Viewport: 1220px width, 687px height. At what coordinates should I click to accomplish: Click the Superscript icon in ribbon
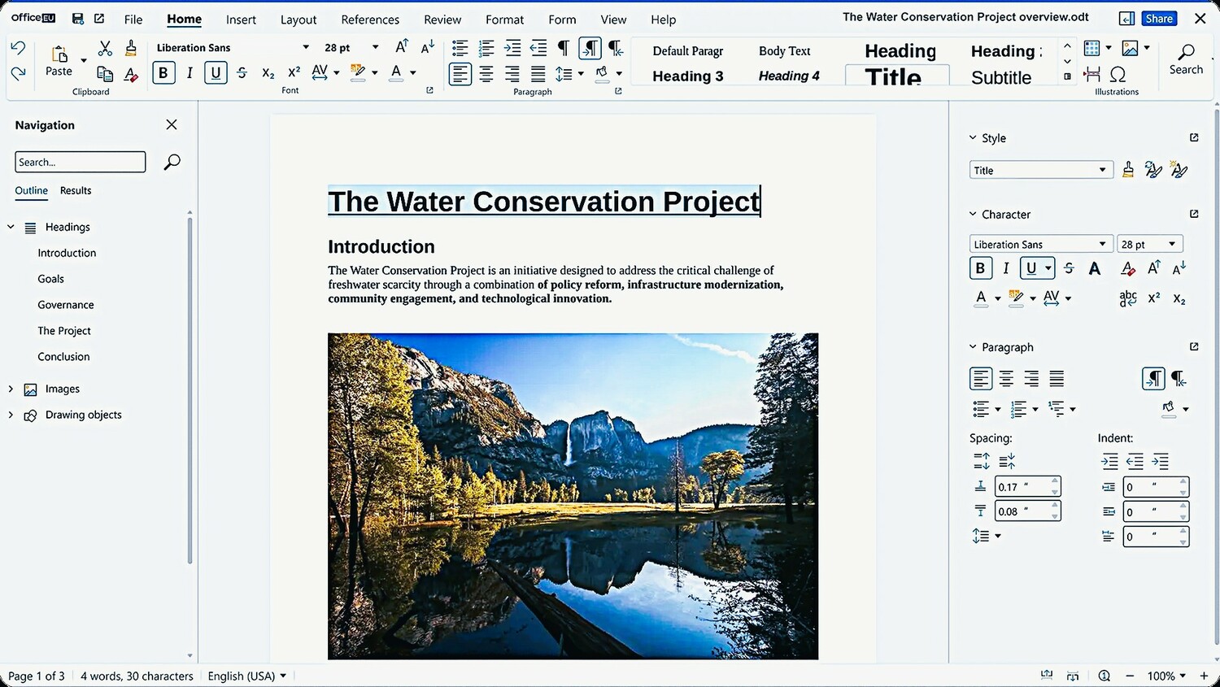click(x=294, y=73)
